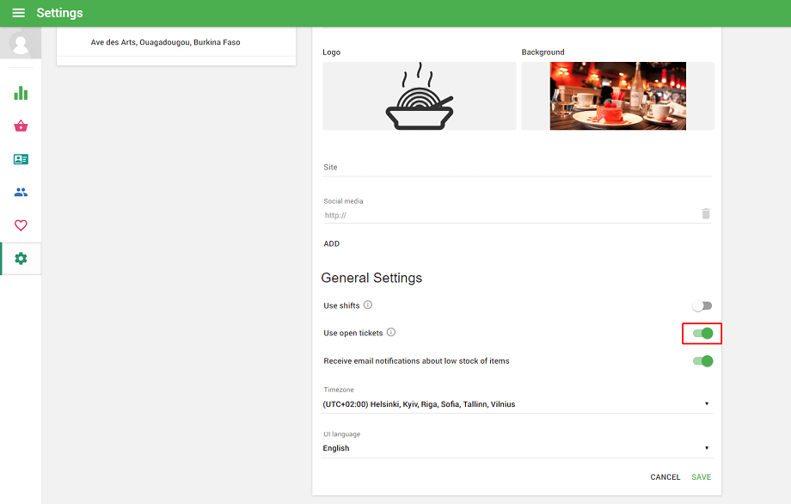Click the Social media http:// field

click(510, 215)
